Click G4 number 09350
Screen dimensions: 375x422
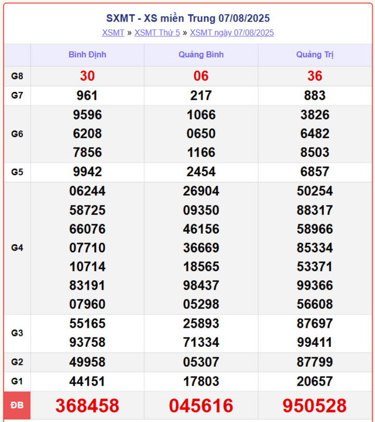tap(201, 210)
